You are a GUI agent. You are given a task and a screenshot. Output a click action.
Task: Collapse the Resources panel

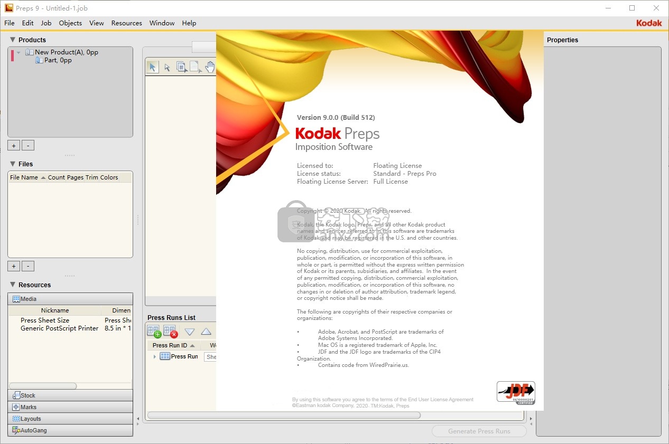click(13, 285)
